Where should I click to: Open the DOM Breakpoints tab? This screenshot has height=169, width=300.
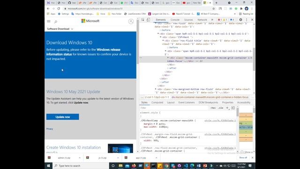(x=208, y=102)
